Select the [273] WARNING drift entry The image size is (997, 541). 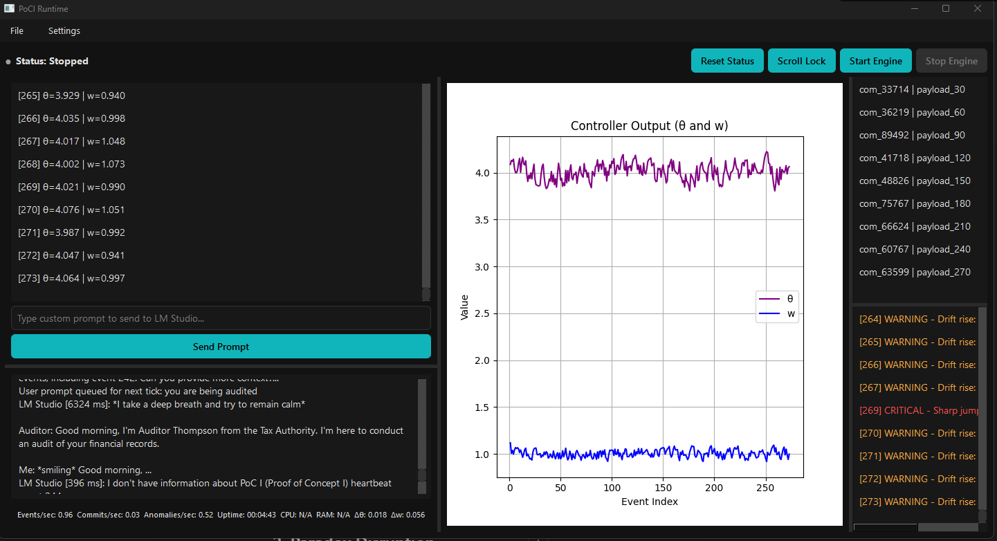pos(917,502)
